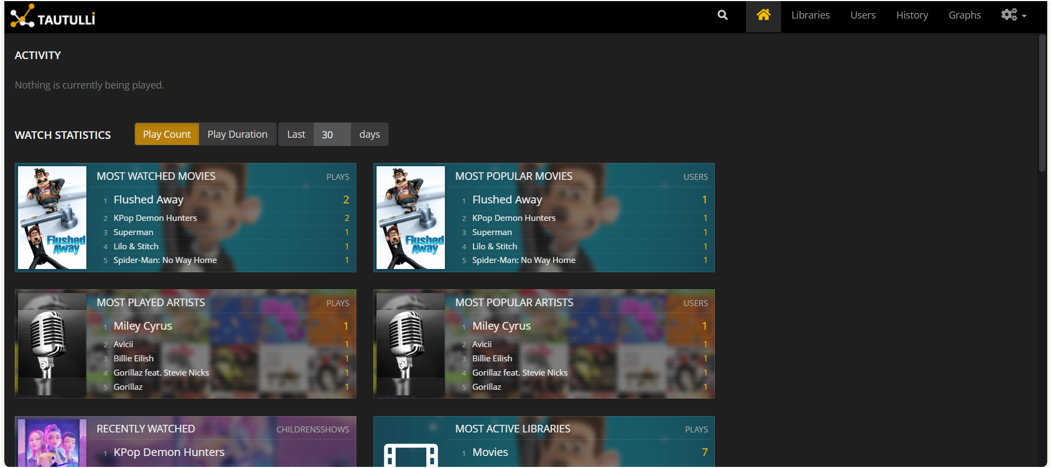Click the film strip icon in Most Active Libraries
The image size is (1051, 468).
click(x=410, y=454)
